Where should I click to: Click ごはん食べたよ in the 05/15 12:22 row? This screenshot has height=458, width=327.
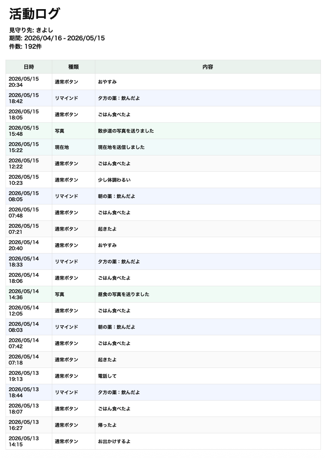point(114,163)
